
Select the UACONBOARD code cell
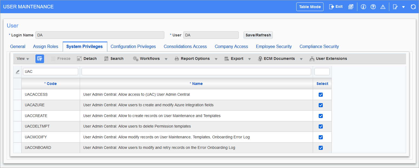[x=51, y=148]
